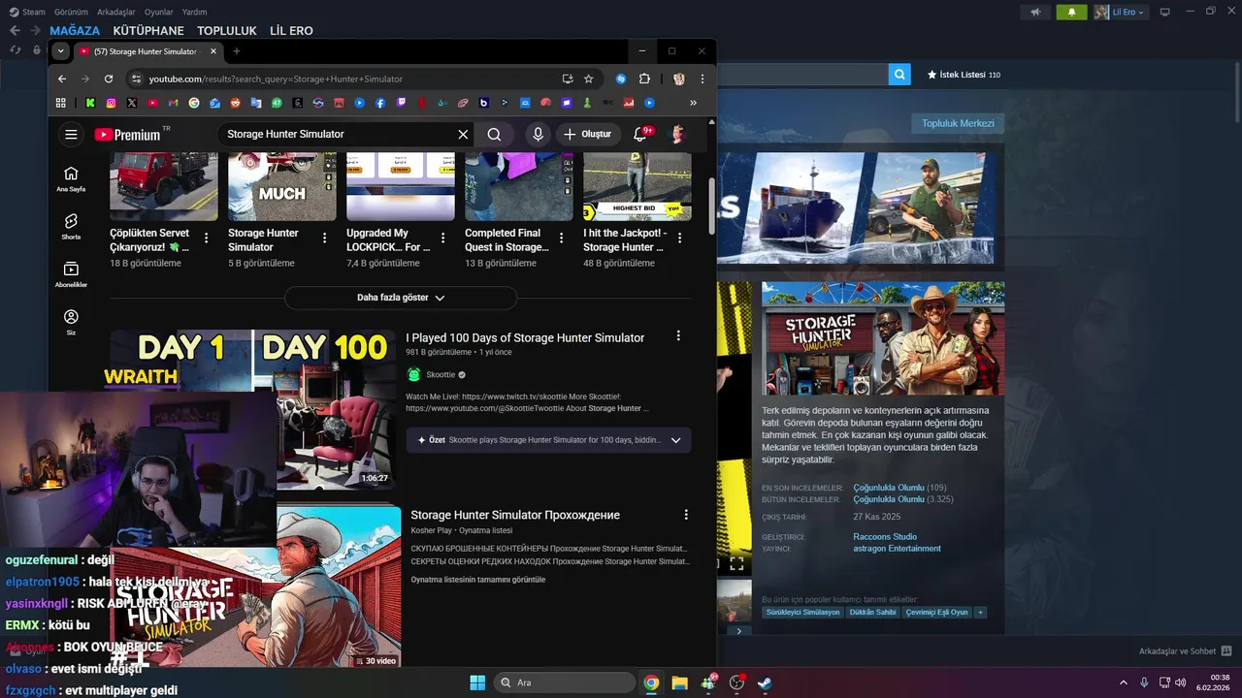The image size is (1242, 698).
Task: Open Chrome tab search dropdown arrow
Action: tap(61, 51)
